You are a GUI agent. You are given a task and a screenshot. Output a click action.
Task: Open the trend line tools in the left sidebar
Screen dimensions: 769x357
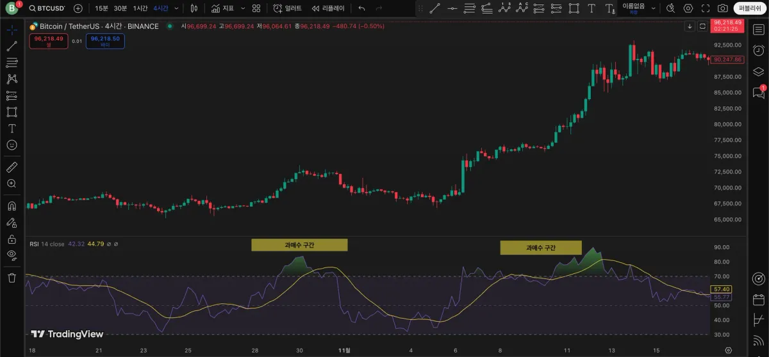[x=12, y=47]
